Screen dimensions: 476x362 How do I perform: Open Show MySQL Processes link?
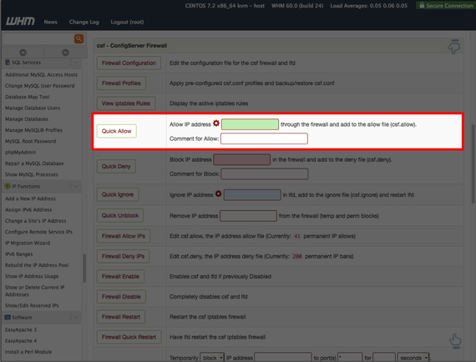[x=32, y=174]
